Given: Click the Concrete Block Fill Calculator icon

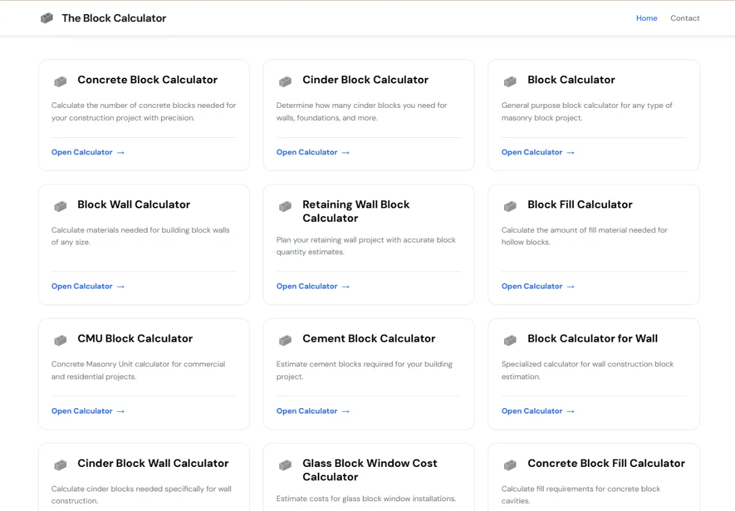Looking at the screenshot, I should 510,465.
